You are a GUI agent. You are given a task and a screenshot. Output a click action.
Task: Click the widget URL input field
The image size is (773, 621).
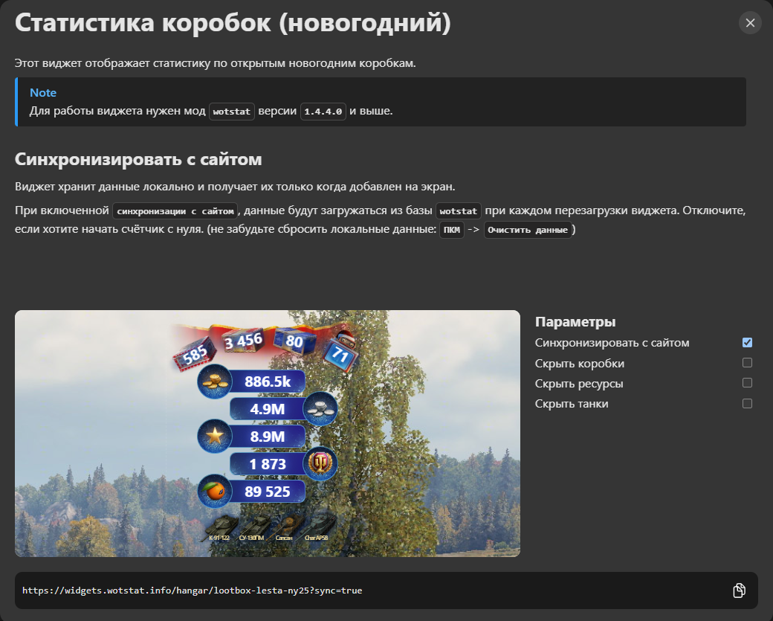[297, 590]
